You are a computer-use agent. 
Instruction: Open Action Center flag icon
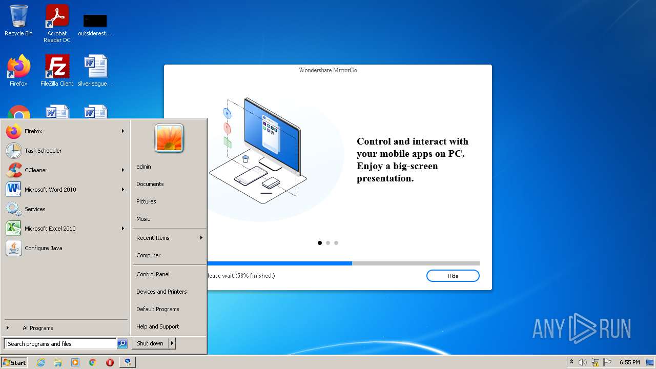pyautogui.click(x=607, y=362)
